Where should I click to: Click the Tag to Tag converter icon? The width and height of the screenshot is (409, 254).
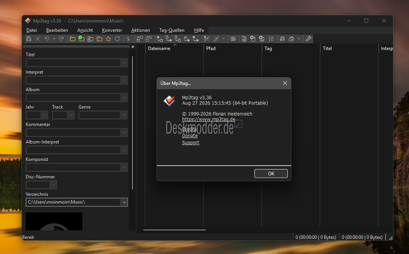coord(195,39)
